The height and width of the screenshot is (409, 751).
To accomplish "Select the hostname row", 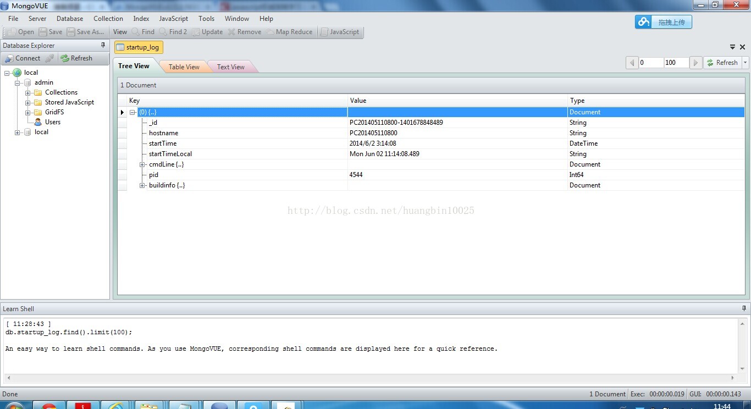I will click(x=431, y=133).
